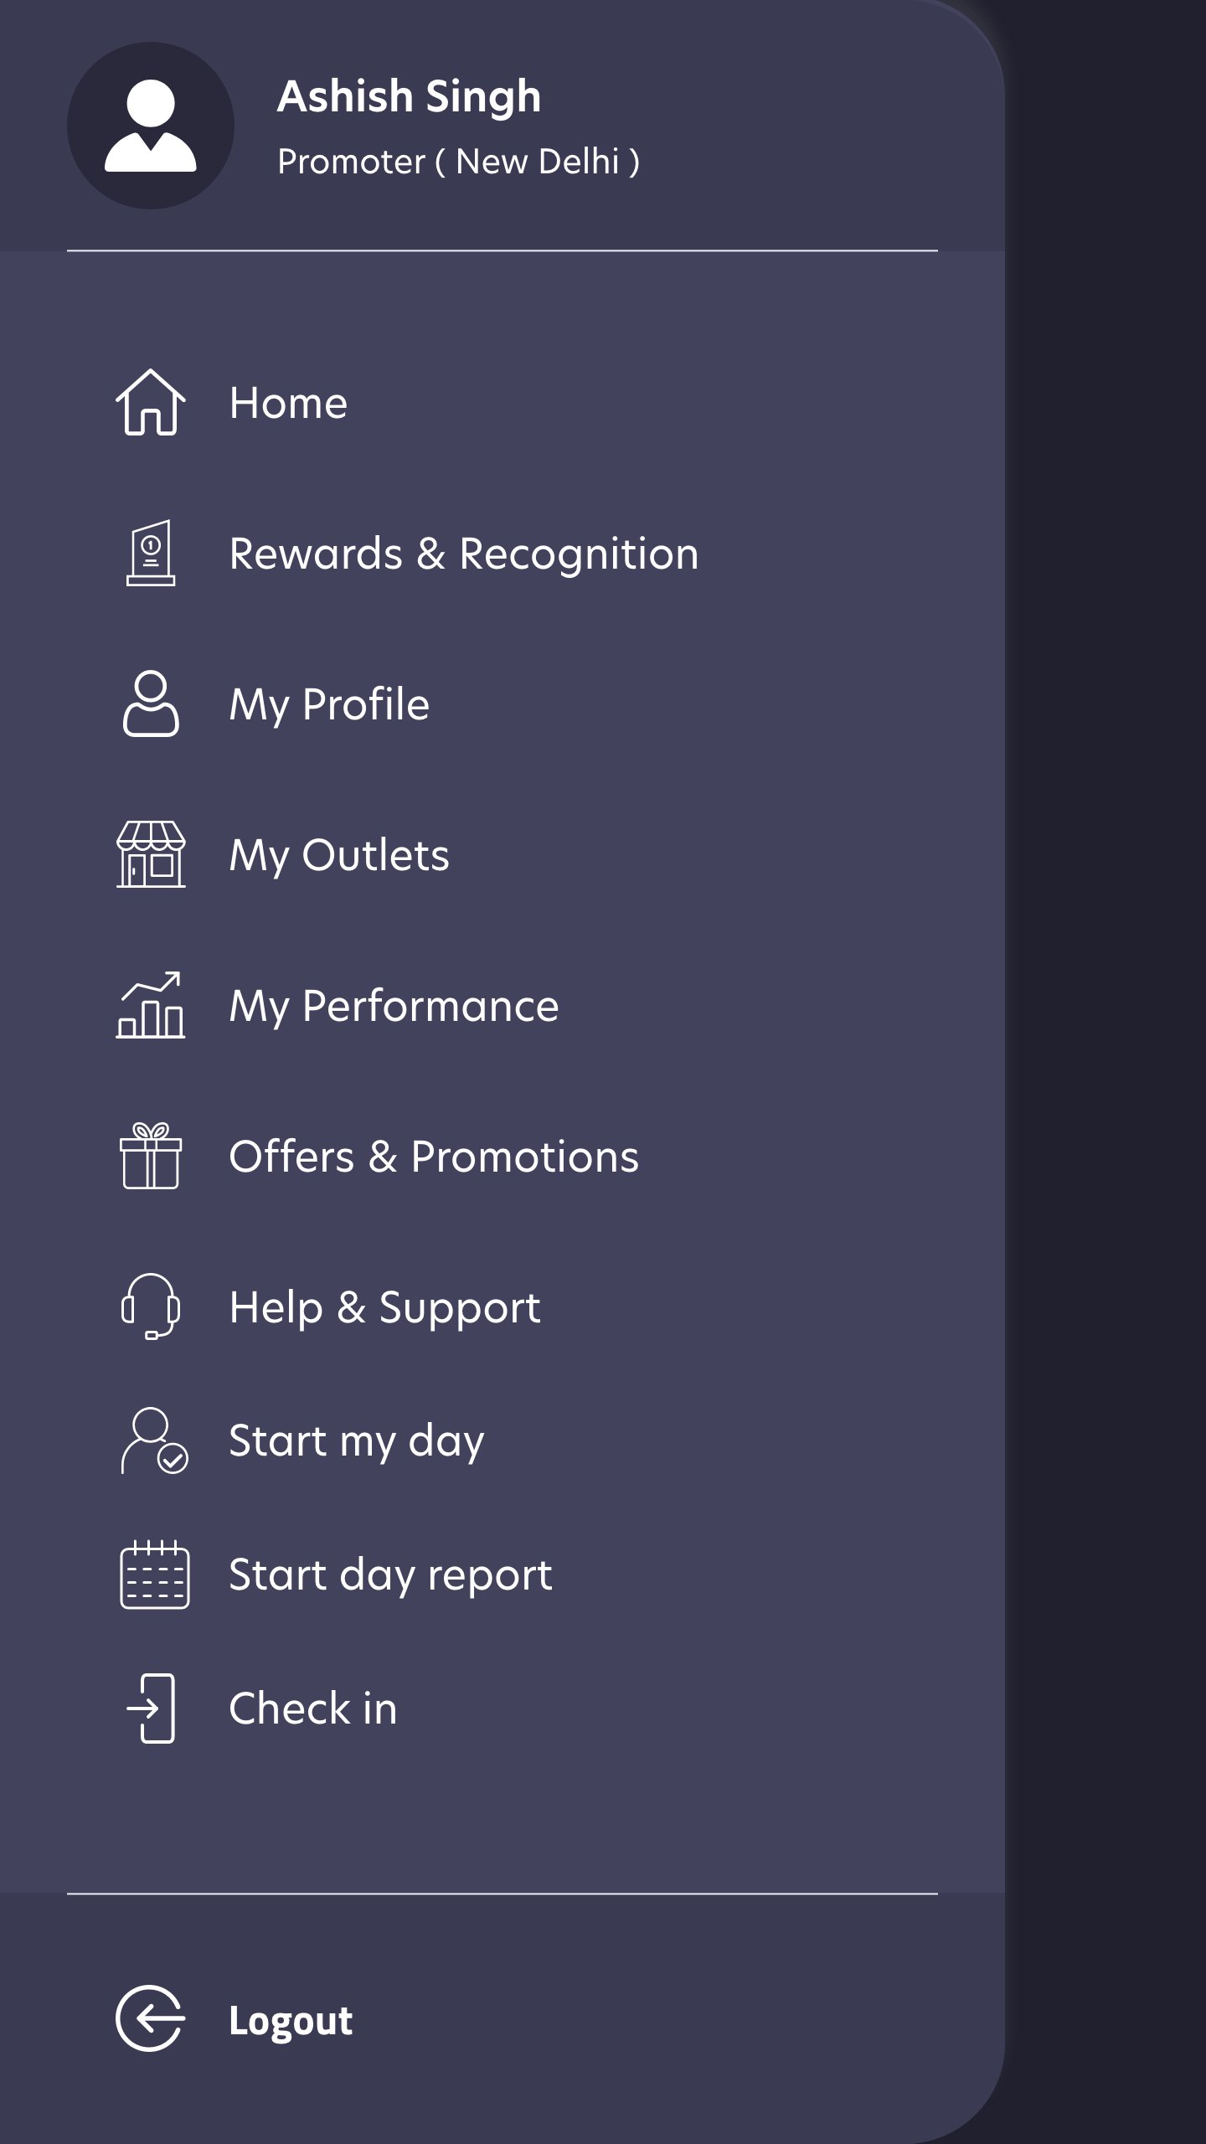Click the Start my day user-check icon
Viewport: 1206px width, 2144px height.
click(x=154, y=1441)
